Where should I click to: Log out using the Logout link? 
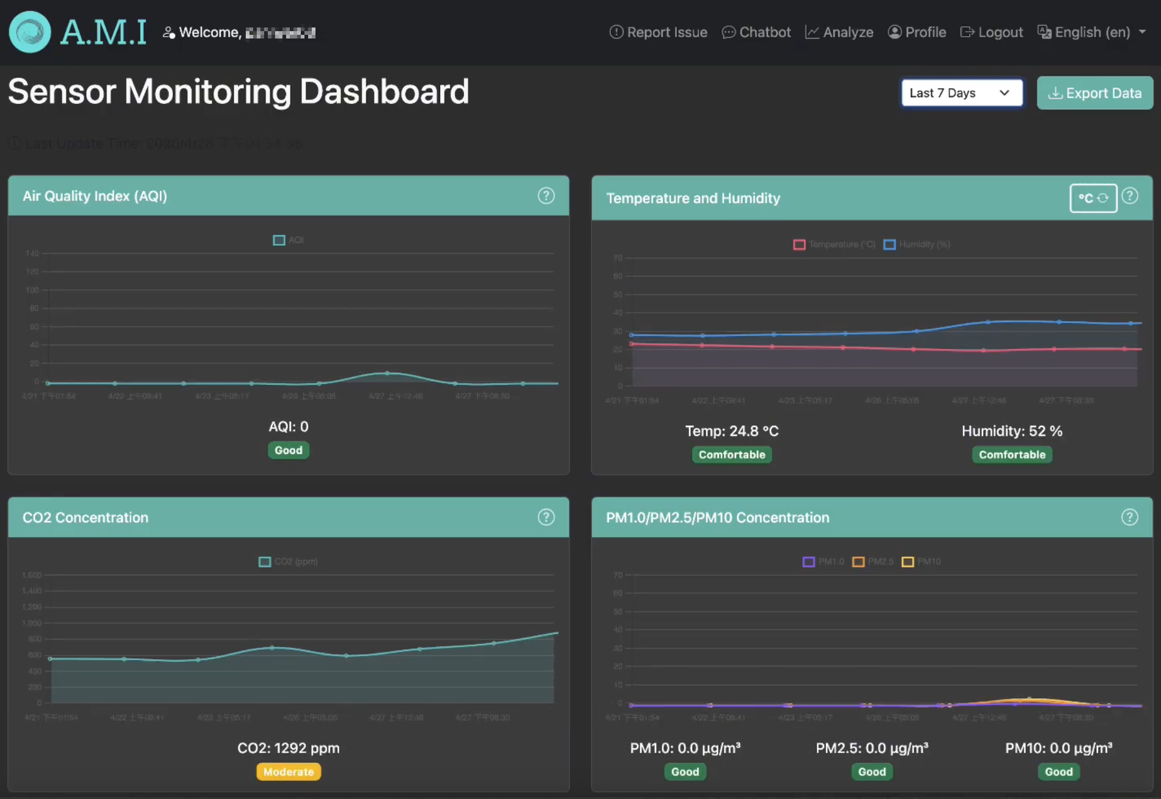click(x=991, y=32)
